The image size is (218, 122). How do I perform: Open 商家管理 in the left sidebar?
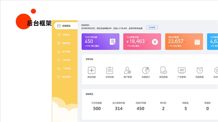point(64,43)
